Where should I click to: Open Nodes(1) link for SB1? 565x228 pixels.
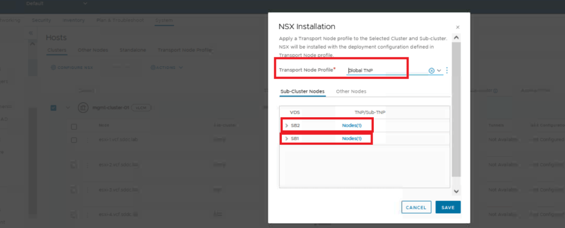352,139
